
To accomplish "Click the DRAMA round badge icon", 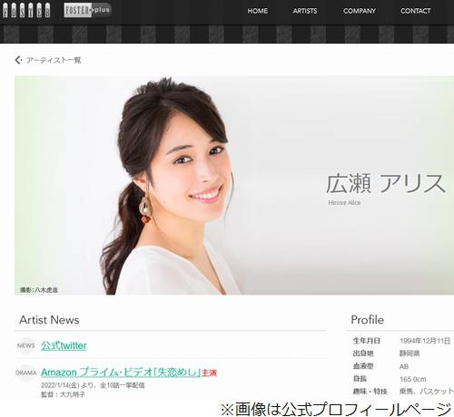I will [x=25, y=373].
